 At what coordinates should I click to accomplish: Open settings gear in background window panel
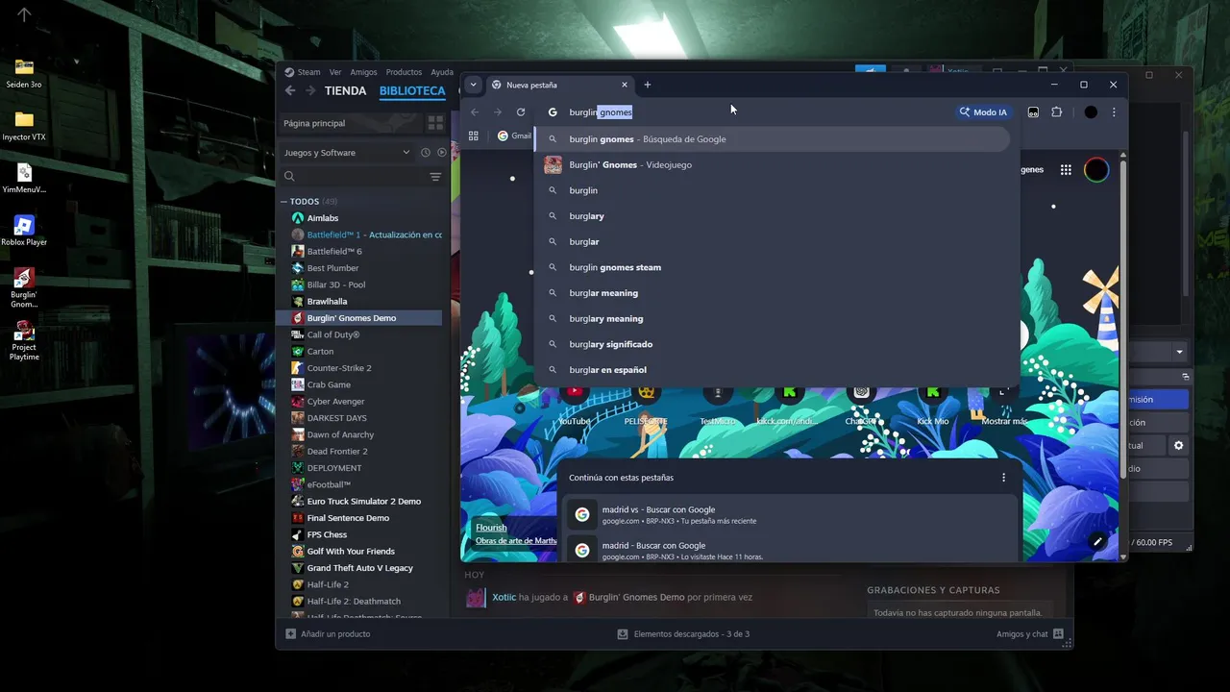click(x=1179, y=446)
